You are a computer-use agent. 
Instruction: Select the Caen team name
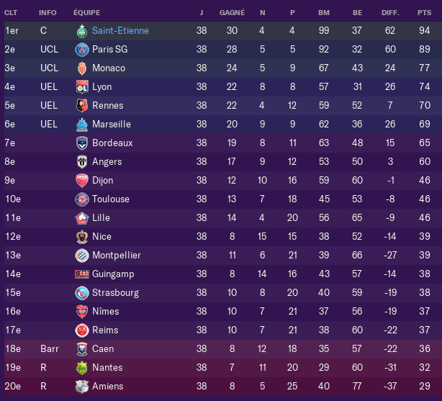103,349
